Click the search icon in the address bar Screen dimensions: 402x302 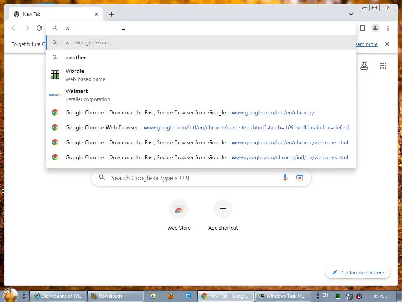pos(55,28)
